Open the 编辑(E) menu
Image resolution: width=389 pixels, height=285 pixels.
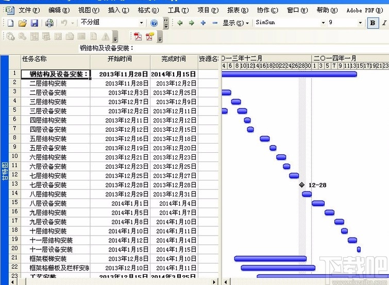[x=59, y=10]
